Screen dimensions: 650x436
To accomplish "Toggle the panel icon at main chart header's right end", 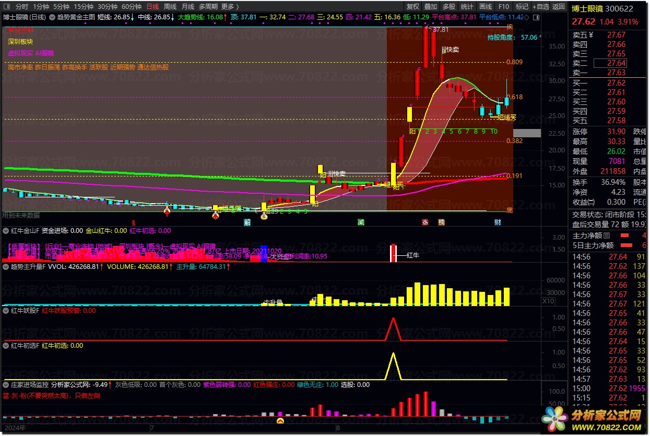I will (x=536, y=17).
